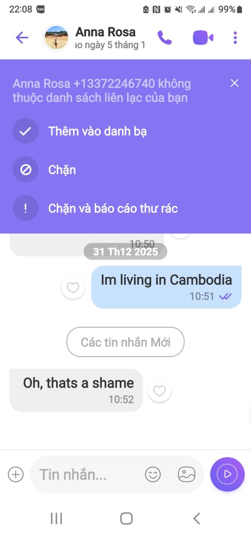Open Android recent apps button
Screen dimensions: 251x537
pyautogui.click(x=56, y=519)
